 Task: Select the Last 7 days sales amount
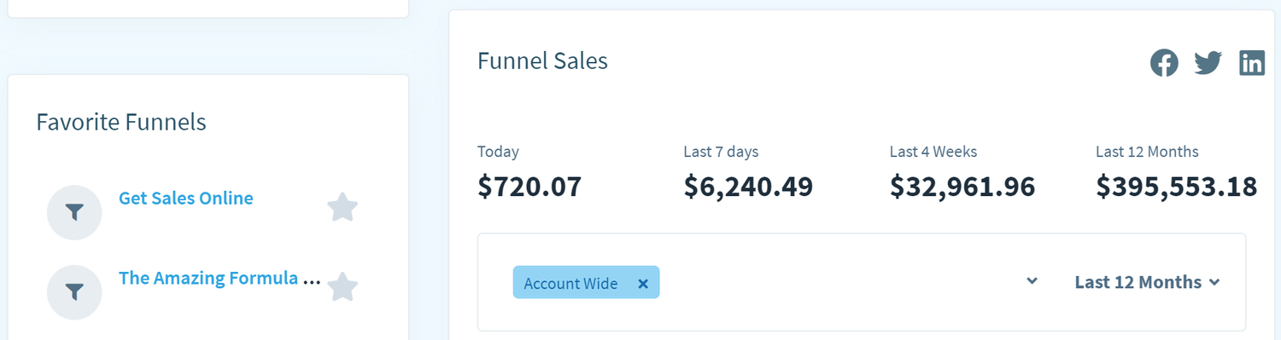click(748, 187)
